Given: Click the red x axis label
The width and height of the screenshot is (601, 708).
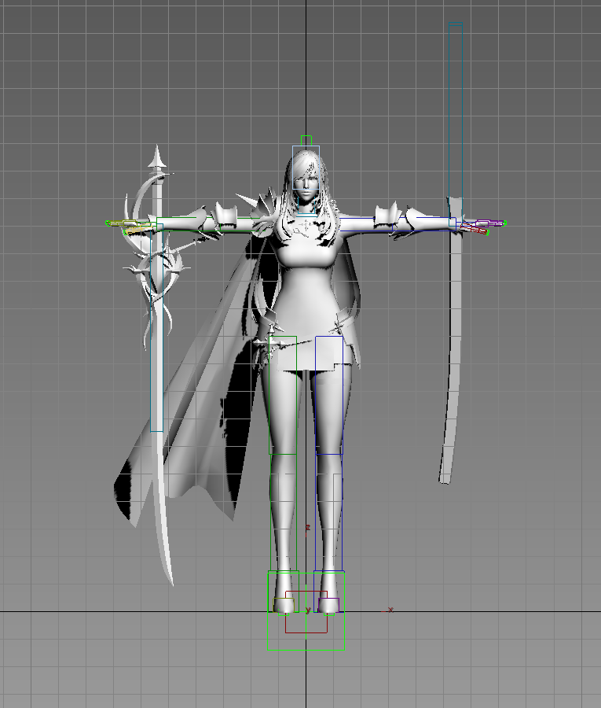Looking at the screenshot, I should coord(390,610).
